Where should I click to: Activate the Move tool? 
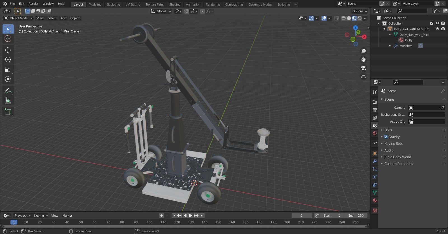(8, 50)
